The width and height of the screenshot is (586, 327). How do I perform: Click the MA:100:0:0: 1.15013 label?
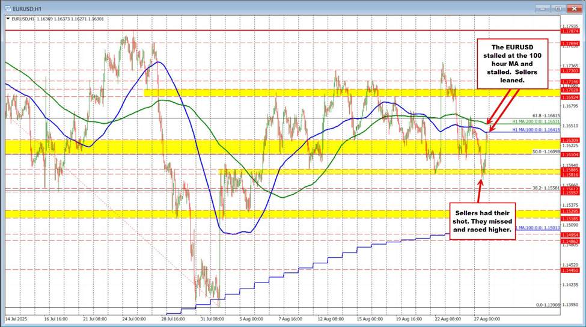click(538, 227)
